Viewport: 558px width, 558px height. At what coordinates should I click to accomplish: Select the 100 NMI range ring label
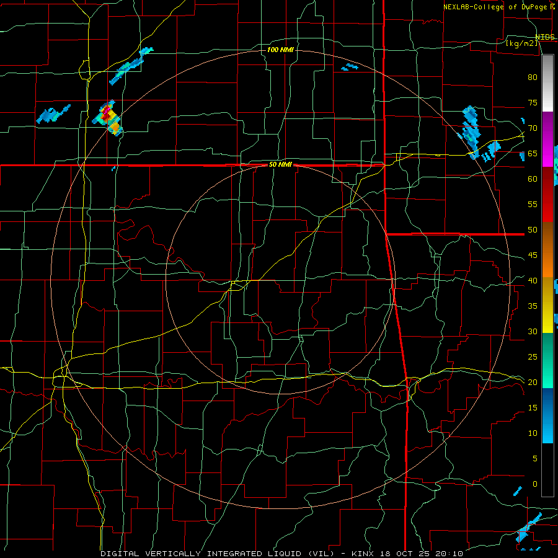(x=280, y=50)
